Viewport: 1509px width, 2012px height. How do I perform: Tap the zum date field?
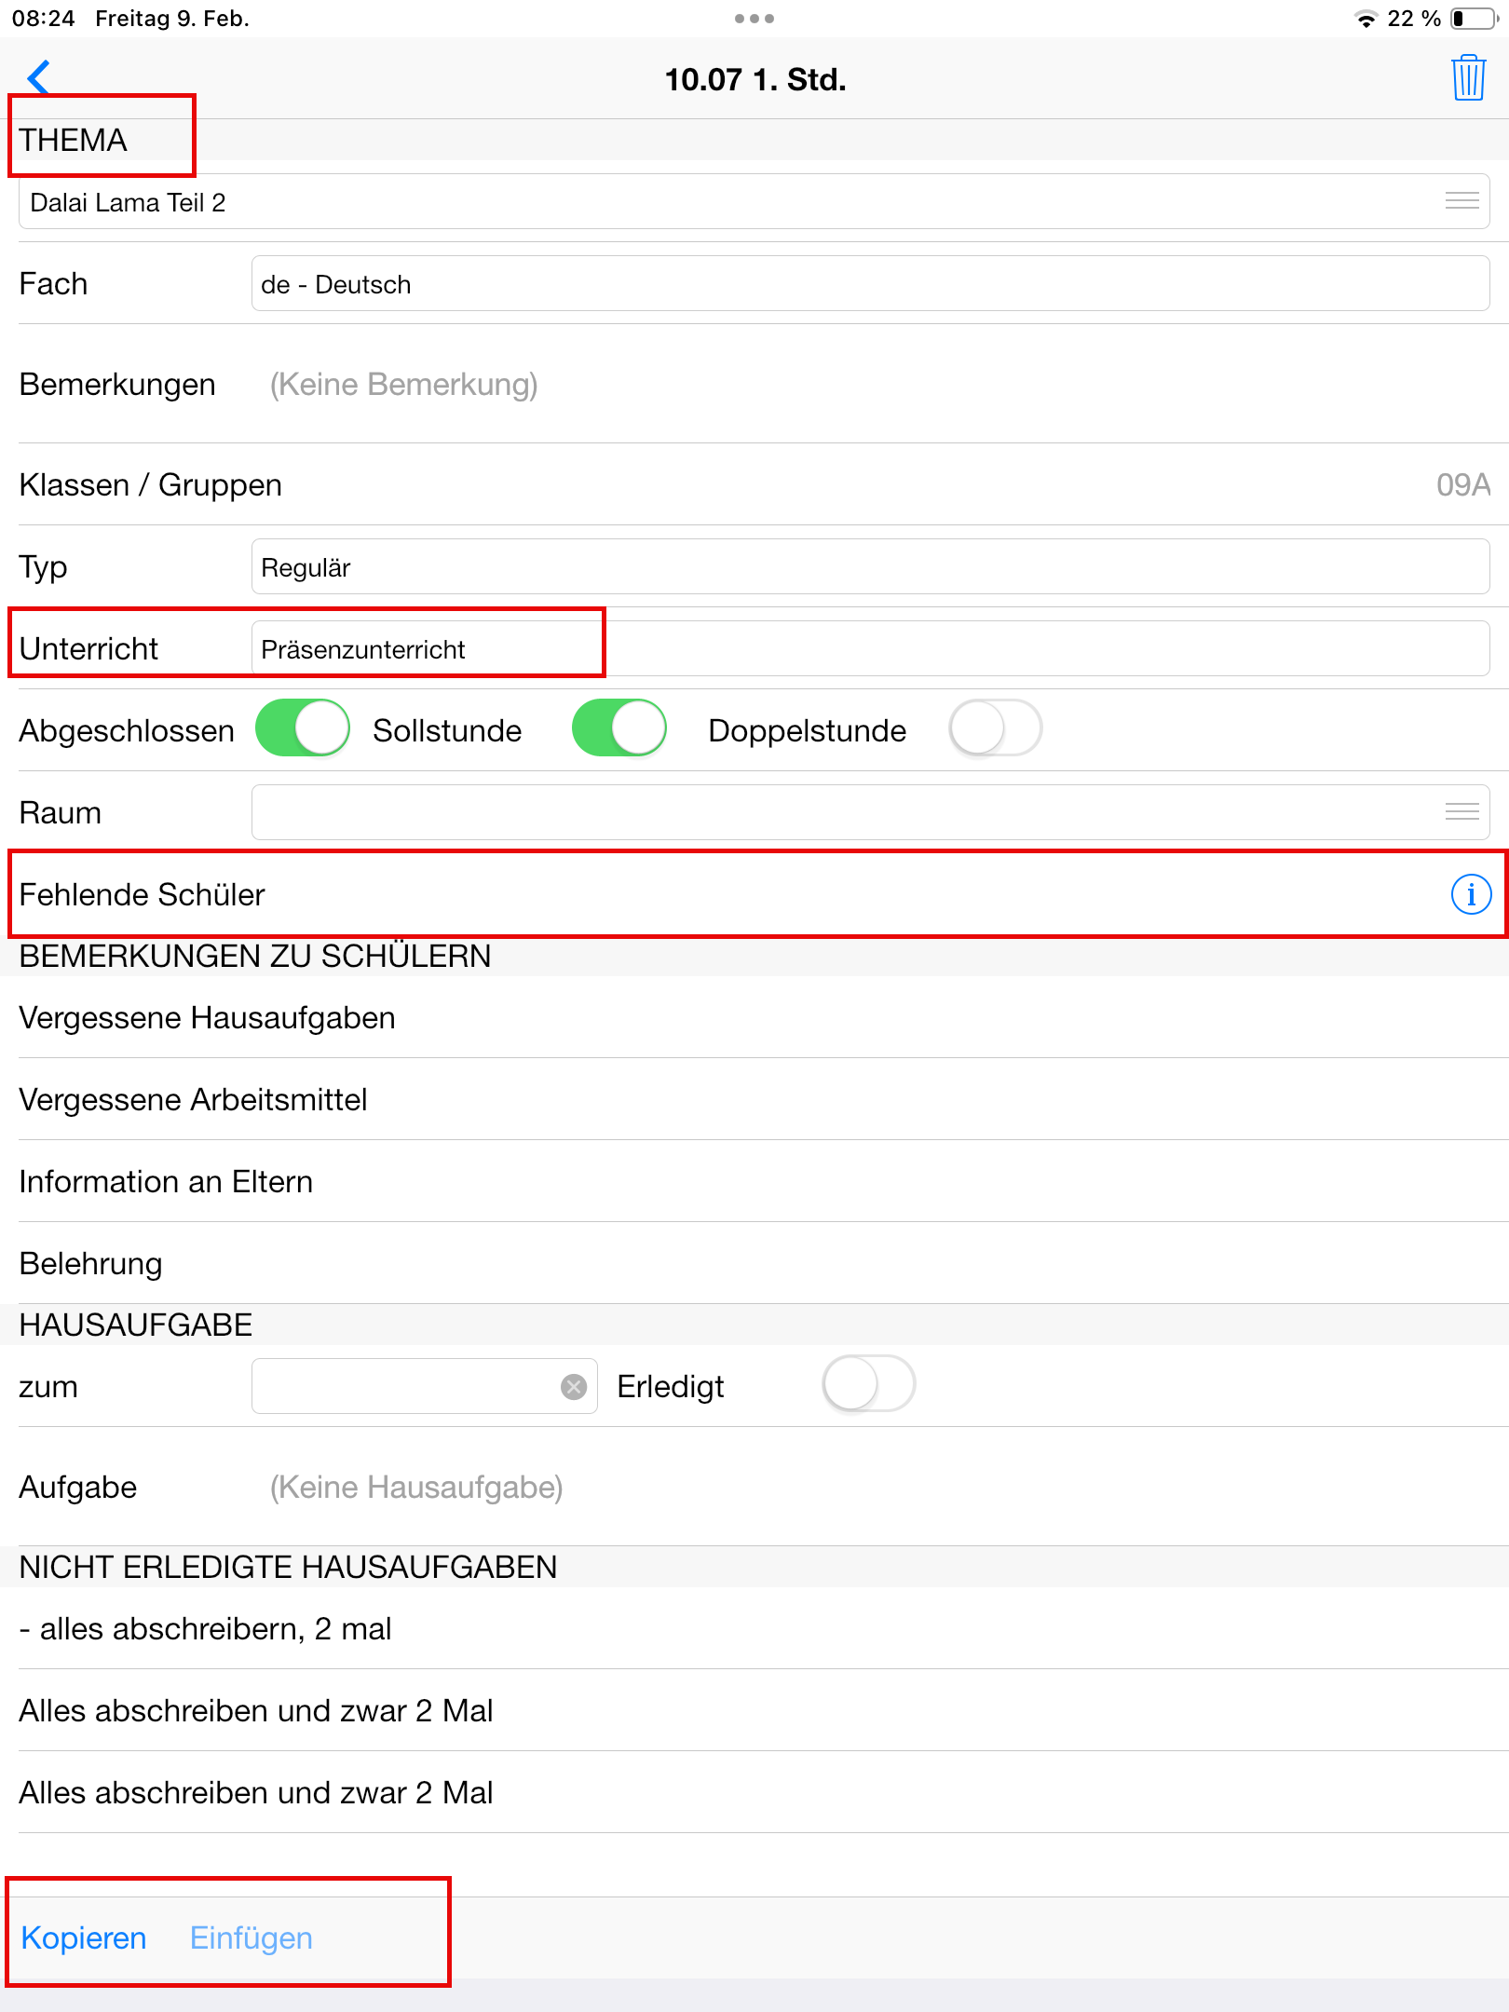[424, 1386]
